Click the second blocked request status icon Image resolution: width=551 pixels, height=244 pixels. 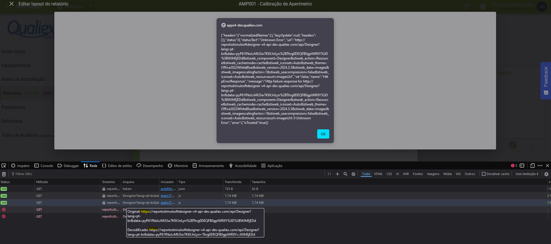[4, 216]
